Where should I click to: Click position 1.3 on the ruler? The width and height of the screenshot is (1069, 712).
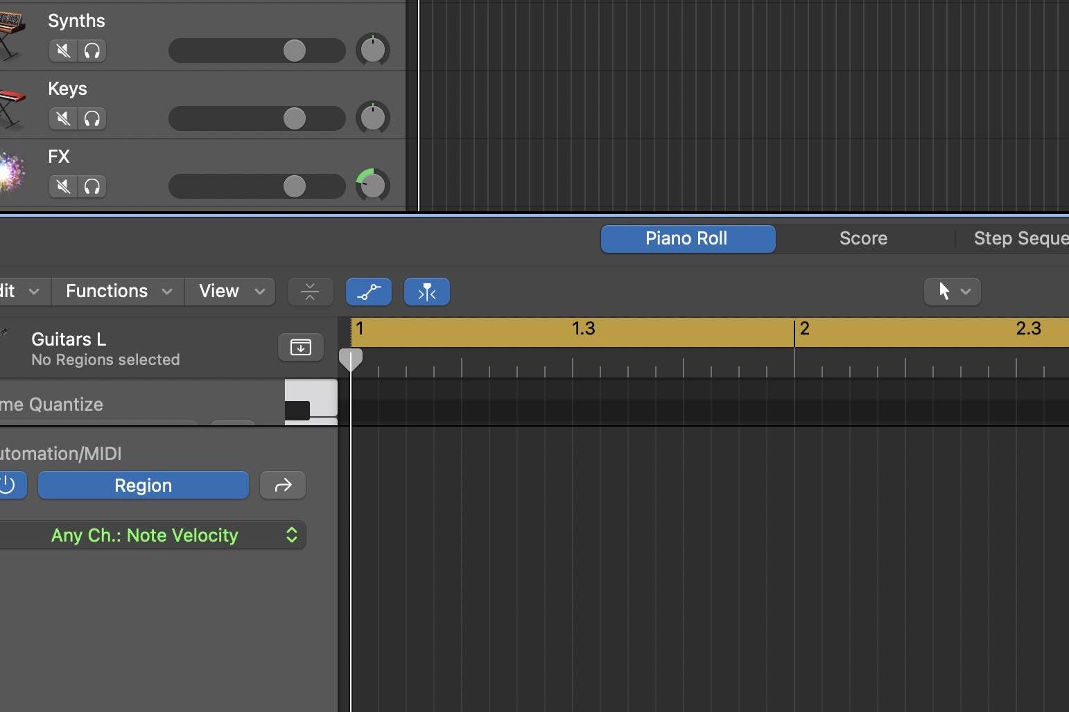[583, 328]
